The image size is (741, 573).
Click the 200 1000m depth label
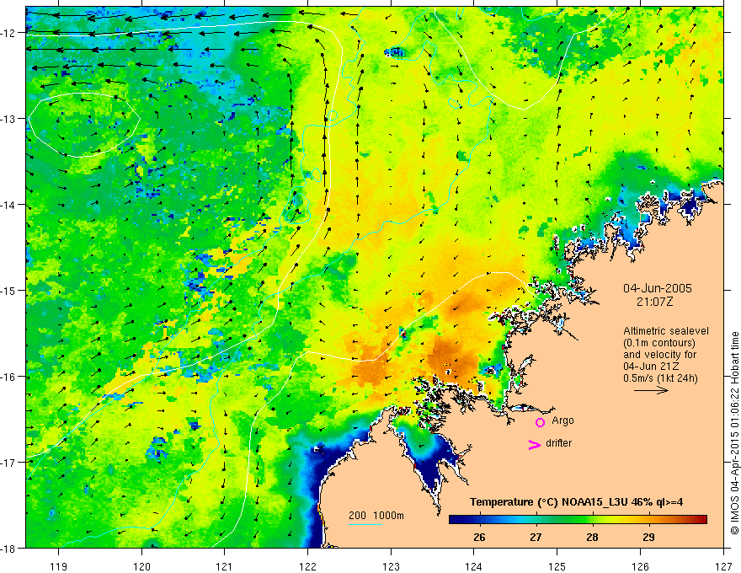[x=376, y=516]
